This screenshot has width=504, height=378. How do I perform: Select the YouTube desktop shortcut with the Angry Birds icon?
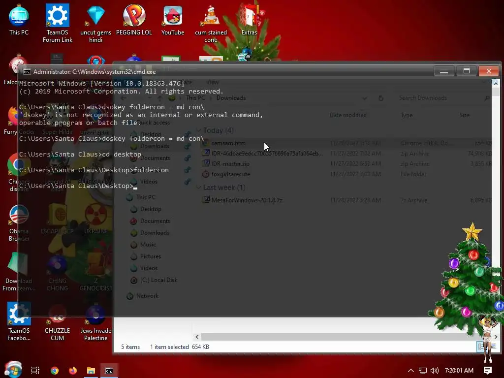point(173,19)
